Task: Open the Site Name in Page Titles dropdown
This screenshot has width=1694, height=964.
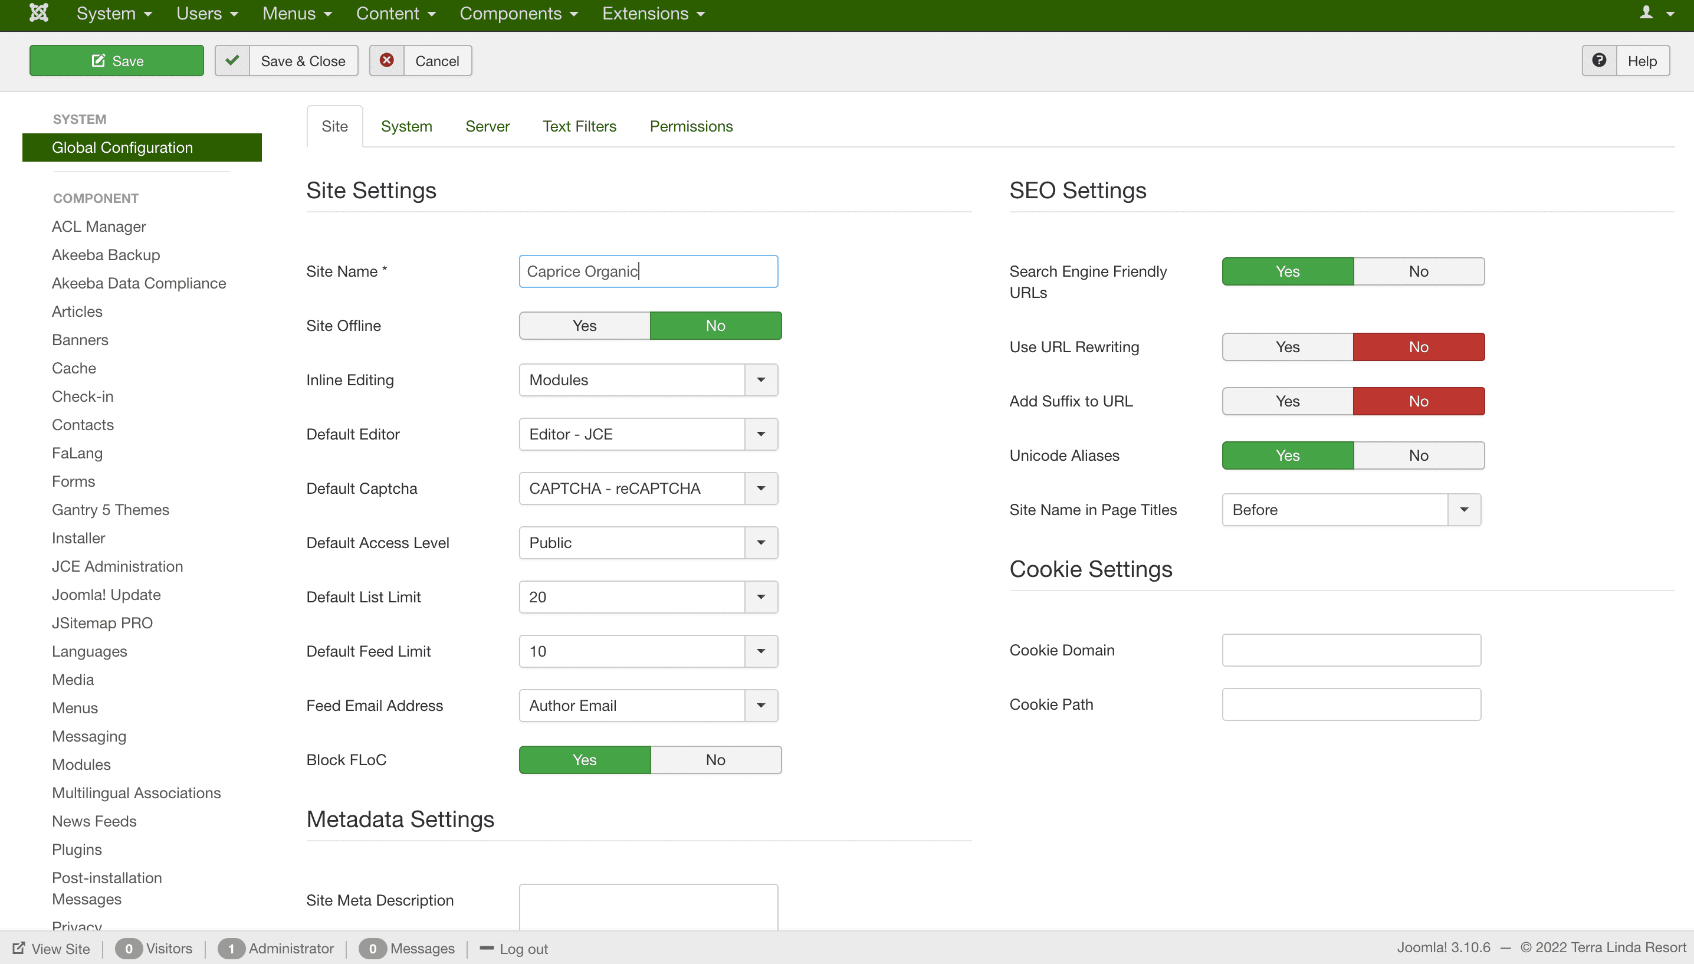Action: pos(1351,510)
